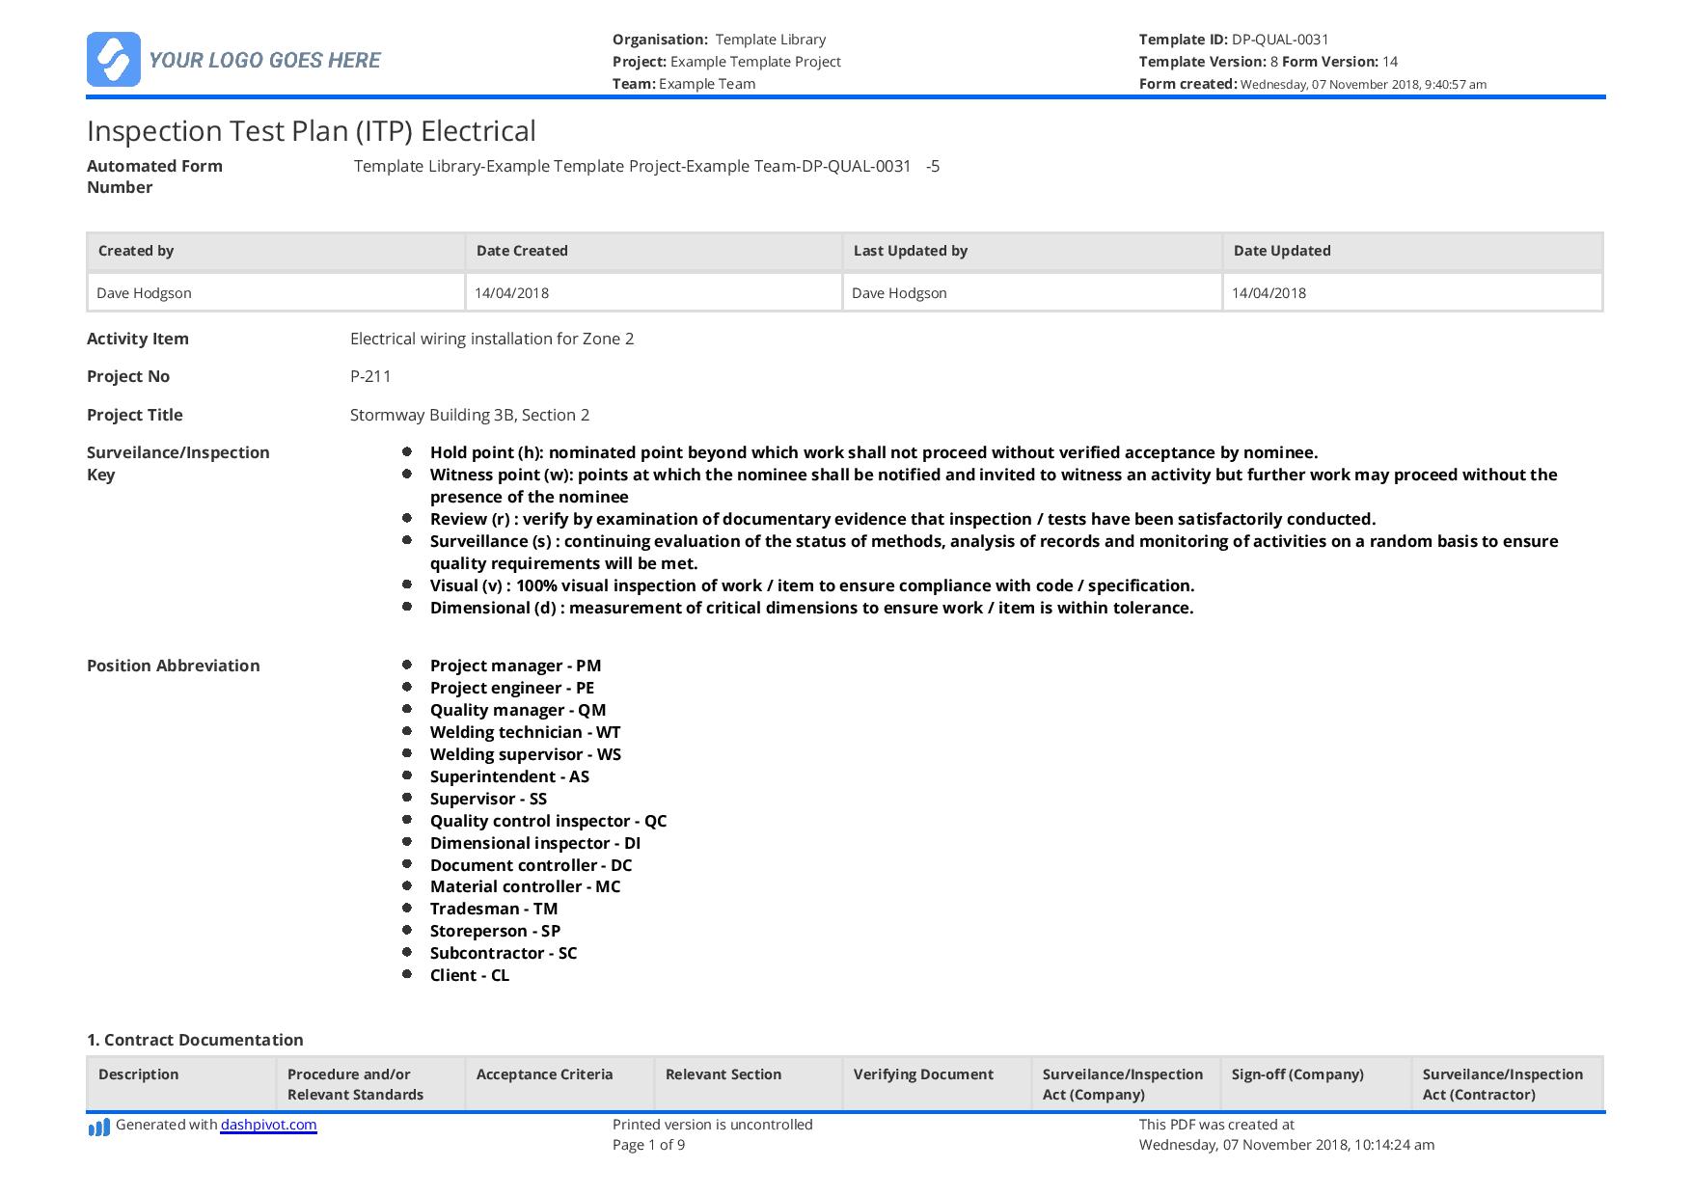Click the Inspection Test Plan (ITP) Electrical title

point(311,131)
